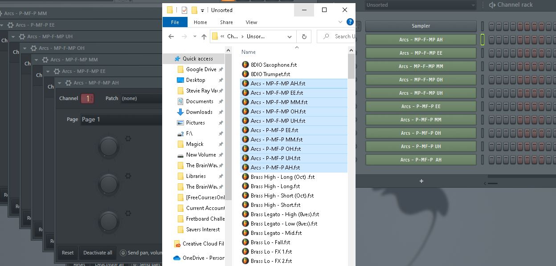Sort the file list by the Name column
This screenshot has width=556, height=266.
pyautogui.click(x=248, y=52)
